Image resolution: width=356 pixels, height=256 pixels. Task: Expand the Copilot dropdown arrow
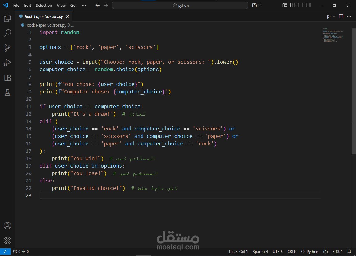tap(260, 5)
